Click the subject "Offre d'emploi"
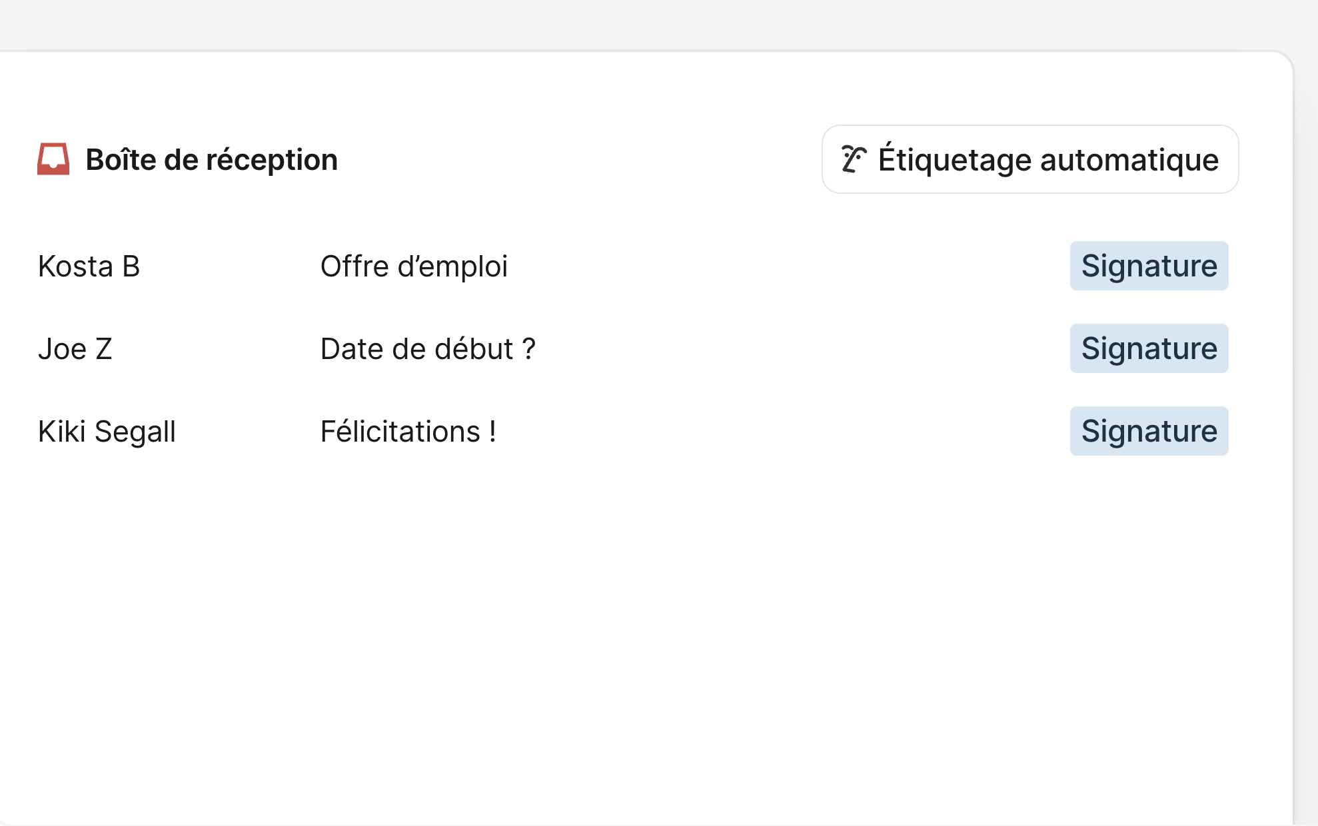This screenshot has width=1318, height=826. pos(414,266)
